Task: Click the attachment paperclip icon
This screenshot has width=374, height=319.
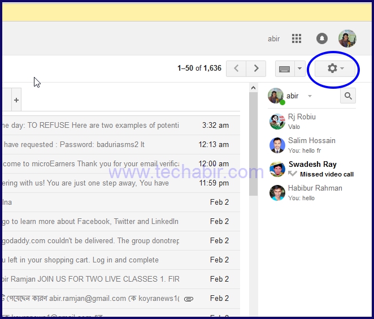Action: tap(189, 299)
